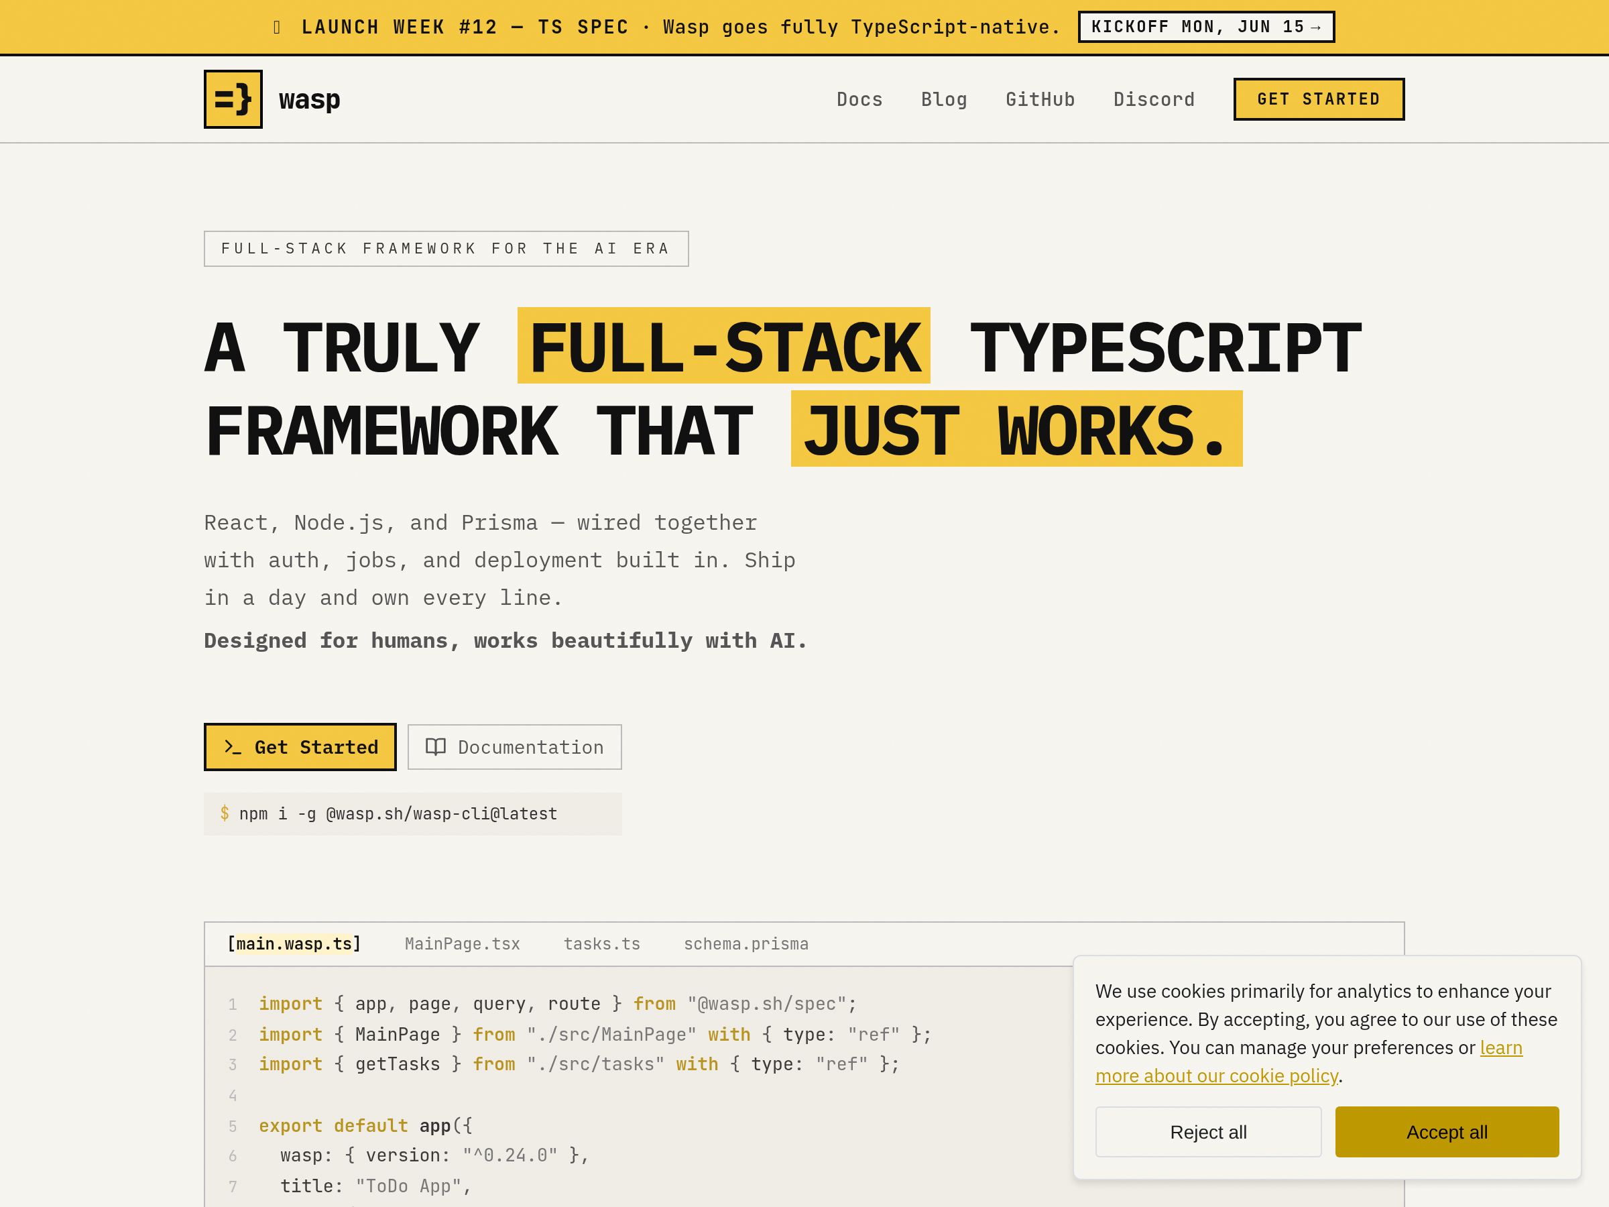Click code line 3 importing getTasks

point(579,1064)
